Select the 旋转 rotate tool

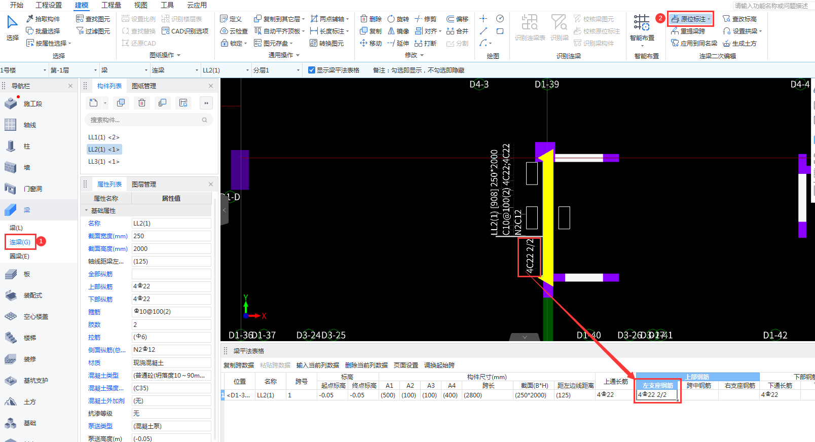click(x=398, y=19)
